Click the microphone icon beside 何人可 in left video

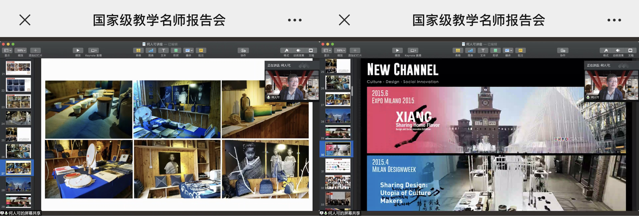(x=269, y=97)
